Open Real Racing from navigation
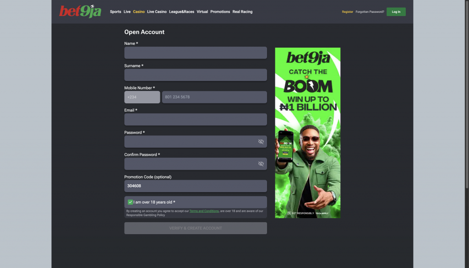The width and height of the screenshot is (469, 268). click(242, 11)
